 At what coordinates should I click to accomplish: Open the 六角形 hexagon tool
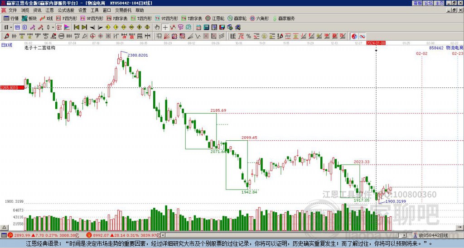259,18
